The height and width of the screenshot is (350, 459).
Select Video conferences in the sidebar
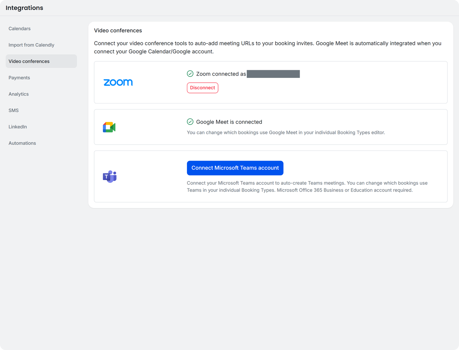(41, 61)
